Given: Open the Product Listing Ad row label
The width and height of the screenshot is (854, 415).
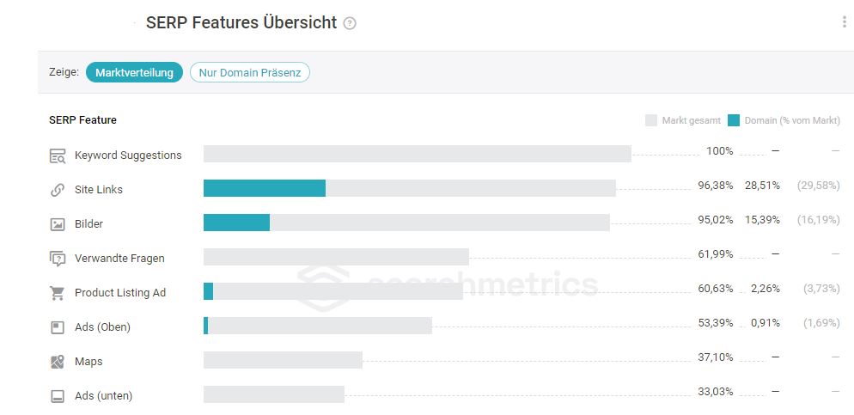Looking at the screenshot, I should pyautogui.click(x=120, y=292).
